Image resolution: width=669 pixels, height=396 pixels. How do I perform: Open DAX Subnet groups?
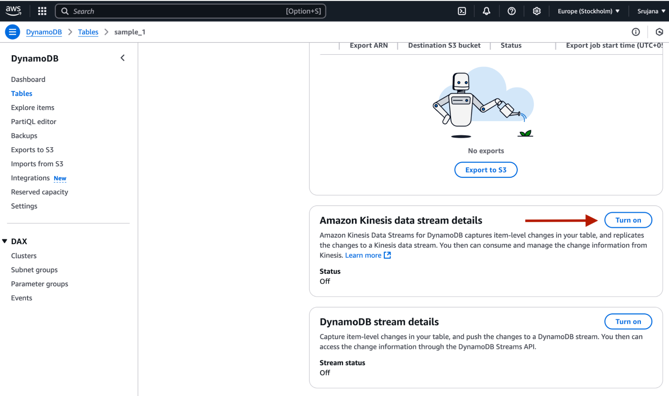(x=34, y=270)
